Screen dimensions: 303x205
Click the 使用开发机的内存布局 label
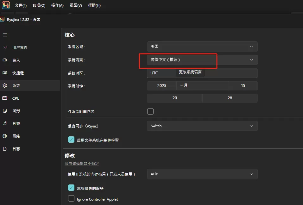tap(101, 174)
